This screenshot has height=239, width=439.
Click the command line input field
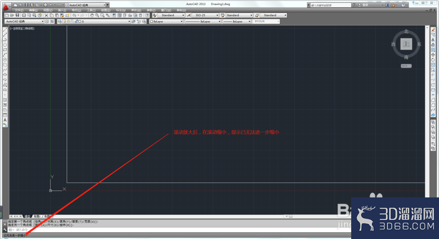coord(179,230)
